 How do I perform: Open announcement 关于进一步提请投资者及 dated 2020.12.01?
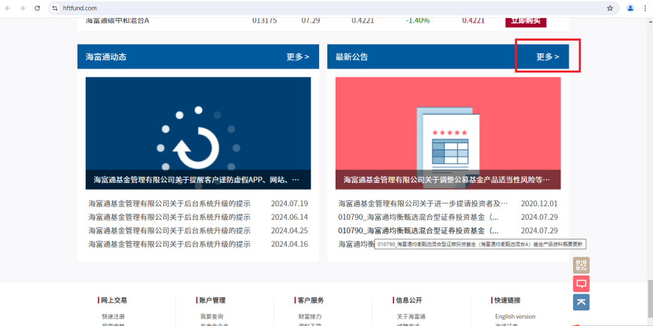[x=423, y=204]
